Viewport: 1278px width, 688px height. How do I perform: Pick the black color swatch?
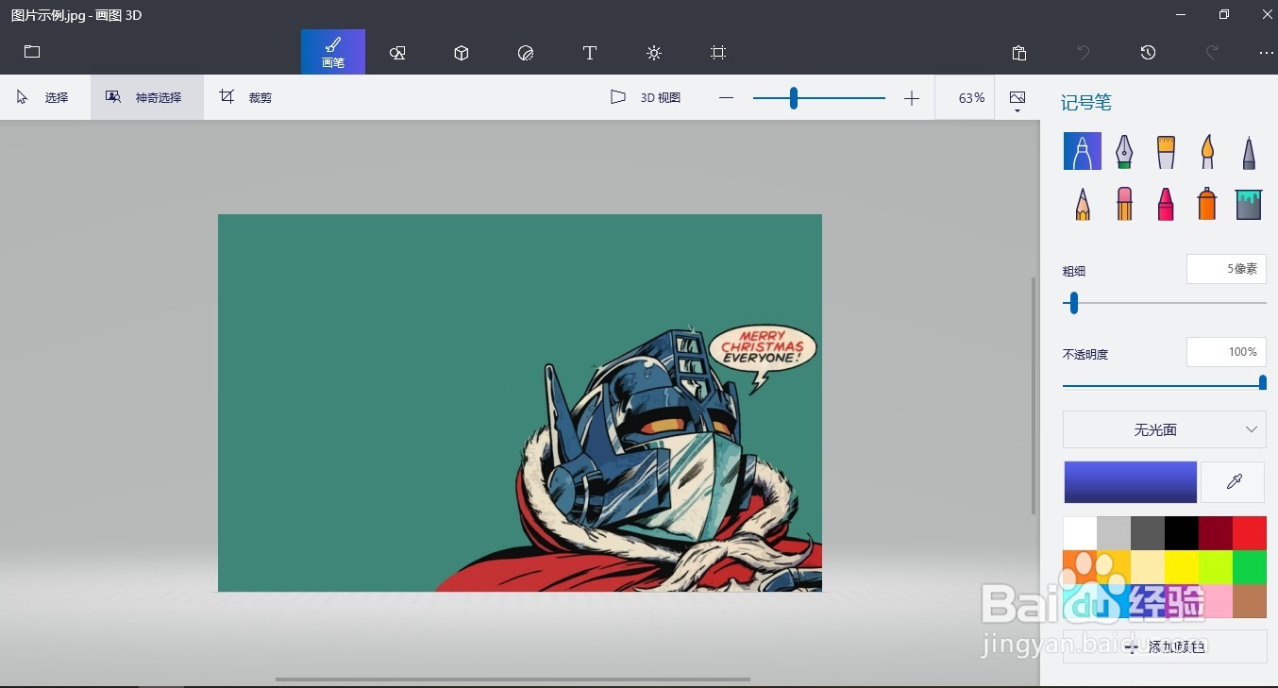pyautogui.click(x=1182, y=533)
